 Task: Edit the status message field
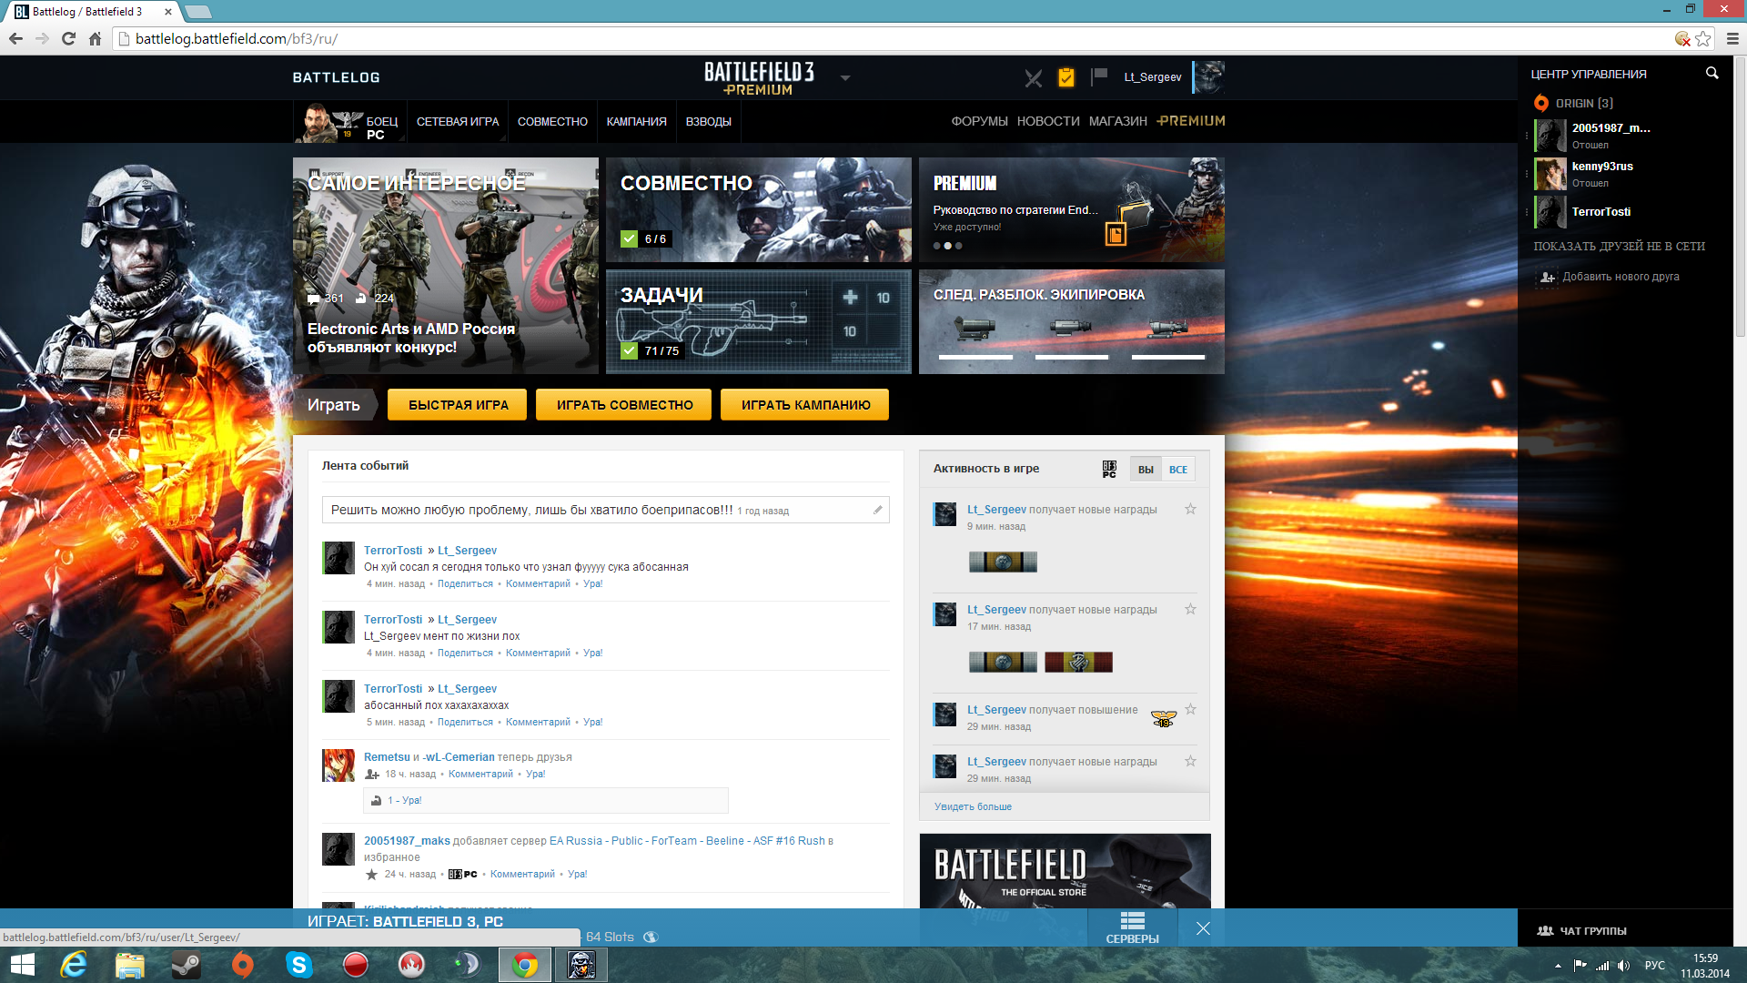[605, 510]
